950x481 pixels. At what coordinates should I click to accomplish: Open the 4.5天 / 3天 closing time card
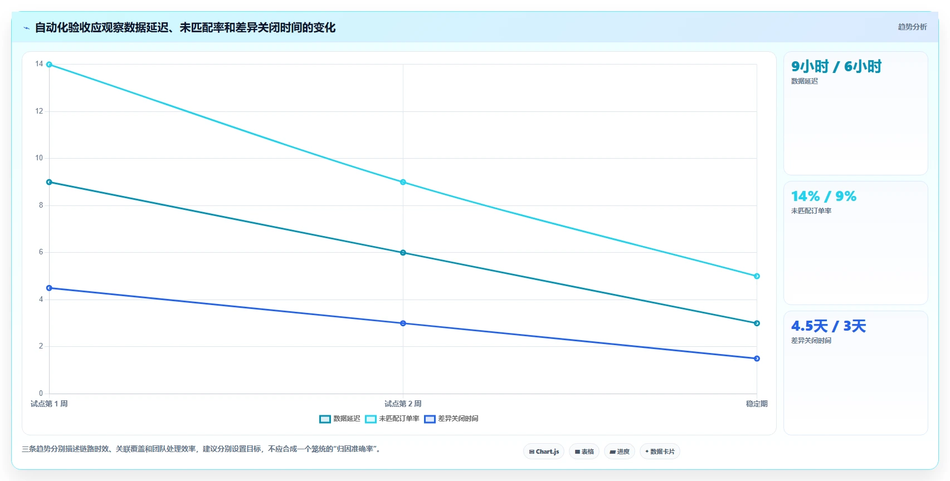pos(856,373)
